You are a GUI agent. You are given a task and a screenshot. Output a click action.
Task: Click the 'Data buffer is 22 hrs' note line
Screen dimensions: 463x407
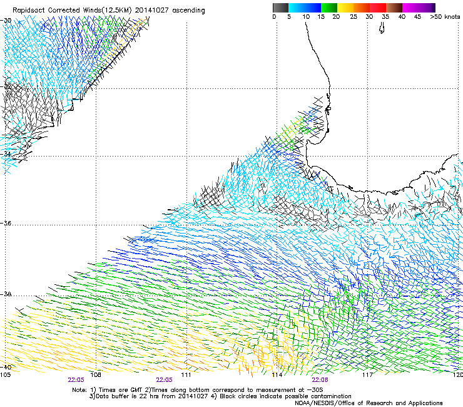click(220, 396)
